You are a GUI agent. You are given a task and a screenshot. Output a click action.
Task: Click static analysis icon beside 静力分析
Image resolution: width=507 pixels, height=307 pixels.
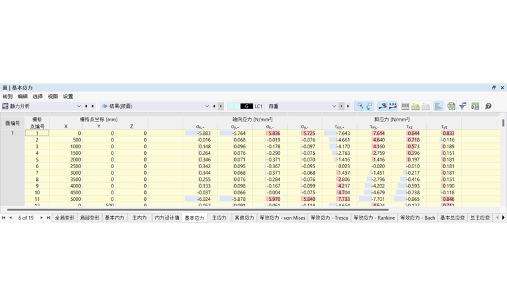(5, 106)
